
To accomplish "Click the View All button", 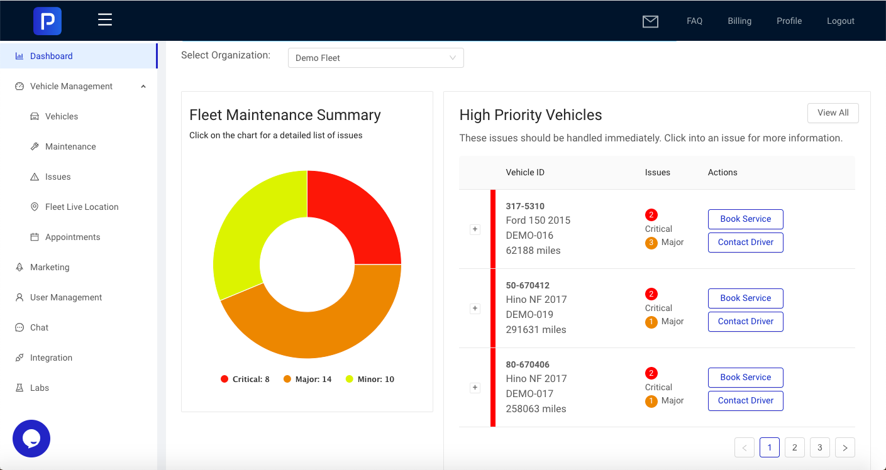I will (x=833, y=113).
